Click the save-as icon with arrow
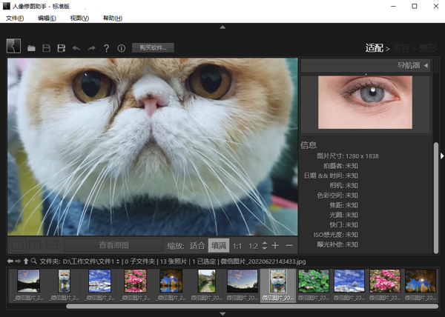 pyautogui.click(x=62, y=48)
